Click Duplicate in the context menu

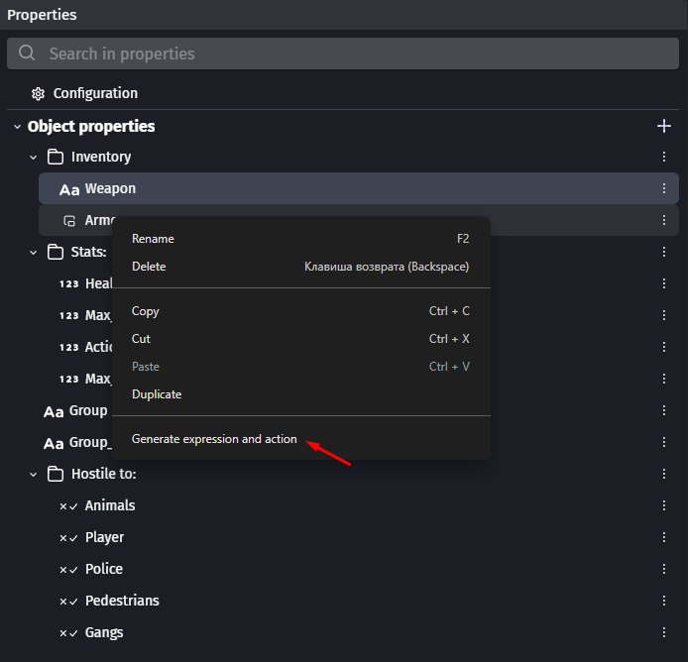157,394
